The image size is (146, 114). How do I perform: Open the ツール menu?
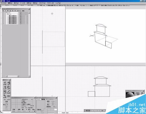click(22, 3)
